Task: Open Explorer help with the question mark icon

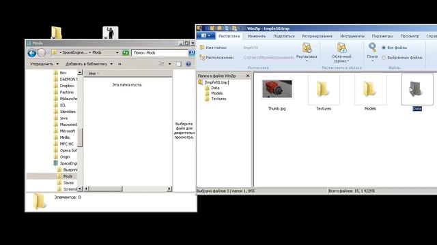Action: (188, 64)
